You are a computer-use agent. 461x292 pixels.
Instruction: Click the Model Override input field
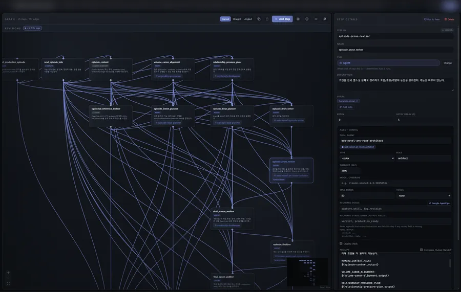coord(395,183)
